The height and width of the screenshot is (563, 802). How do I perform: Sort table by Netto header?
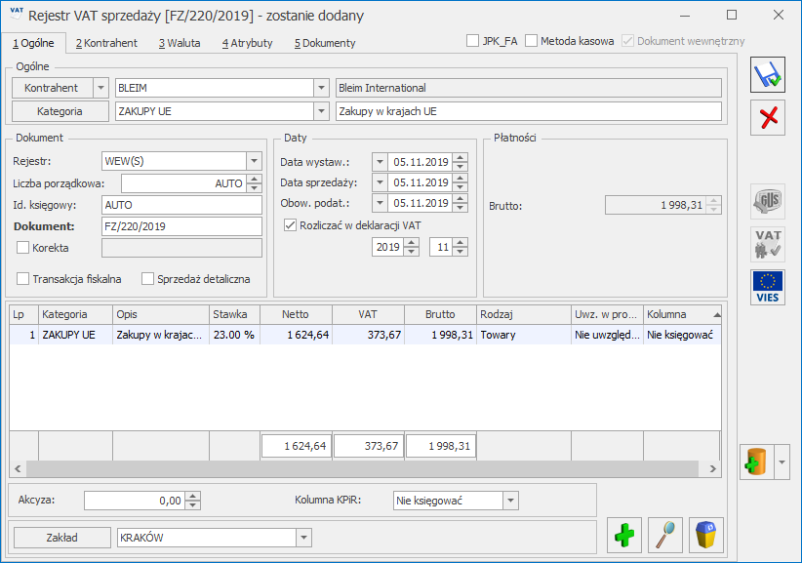point(296,314)
